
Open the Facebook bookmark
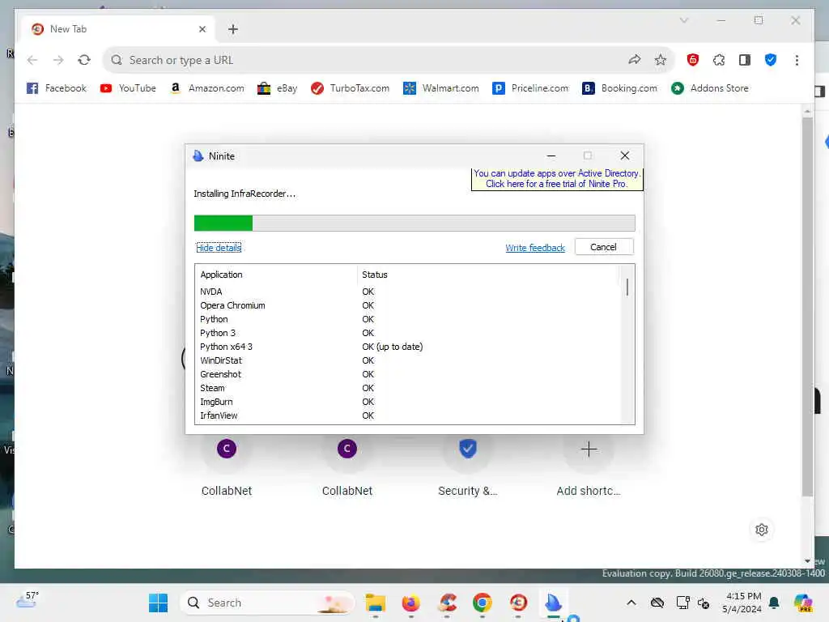tap(57, 88)
